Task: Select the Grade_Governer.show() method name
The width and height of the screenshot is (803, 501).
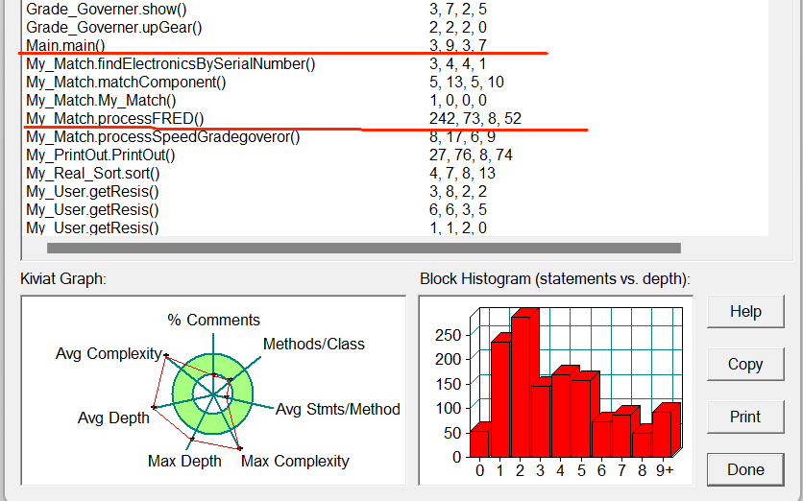Action: [107, 9]
